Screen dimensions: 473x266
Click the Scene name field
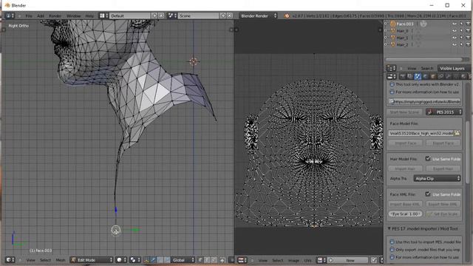[198, 16]
